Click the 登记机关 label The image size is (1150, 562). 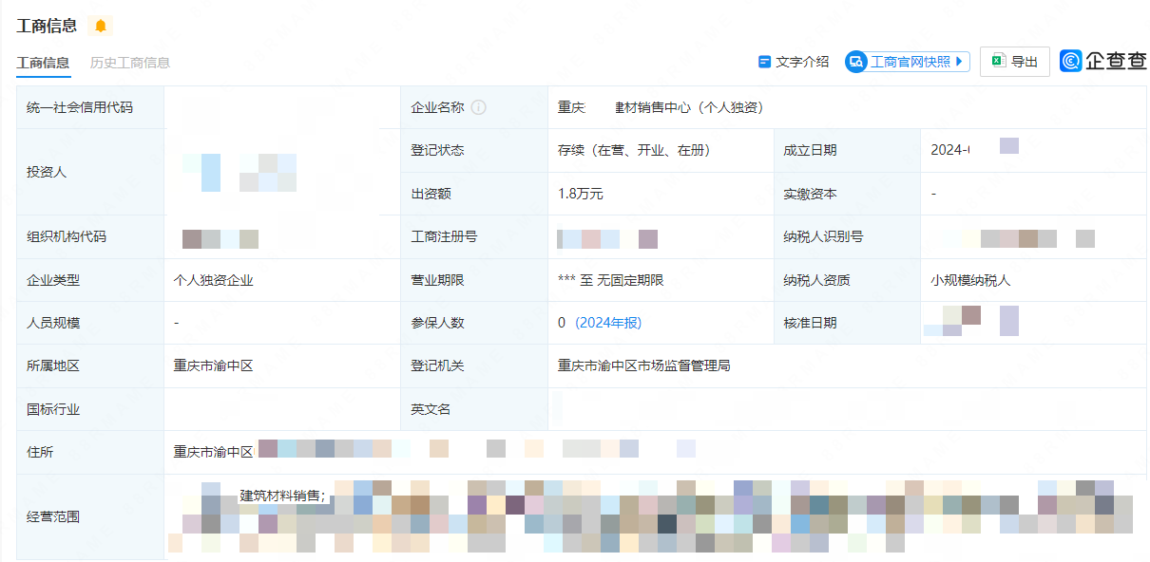point(437,365)
